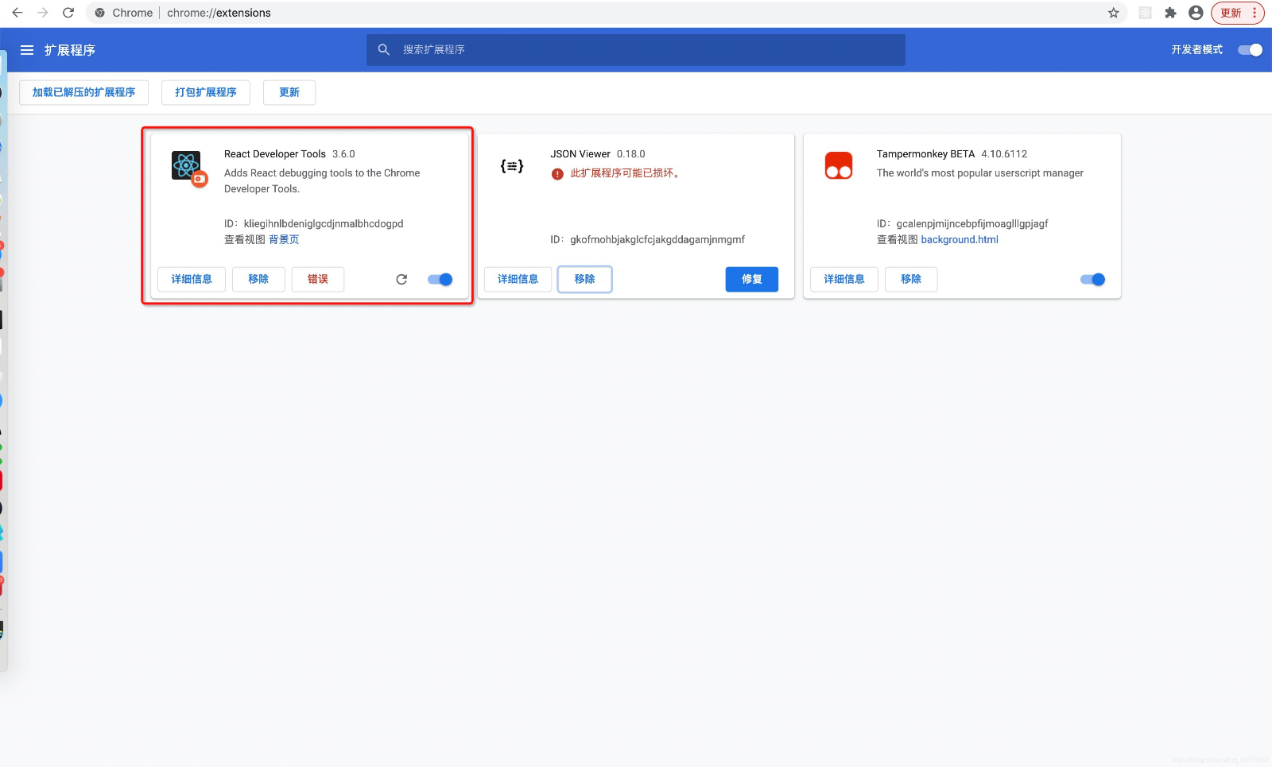Select React Developer Tools ID text
1272x767 pixels.
click(x=324, y=223)
